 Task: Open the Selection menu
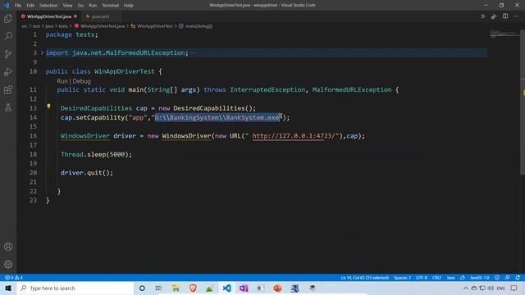pos(48,6)
